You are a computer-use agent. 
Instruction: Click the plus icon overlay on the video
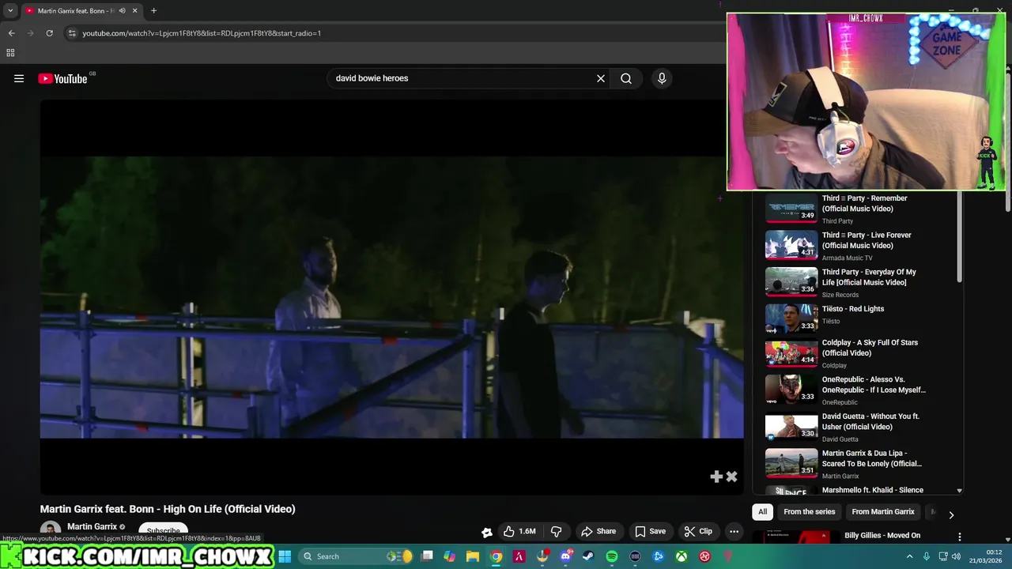coord(716,477)
